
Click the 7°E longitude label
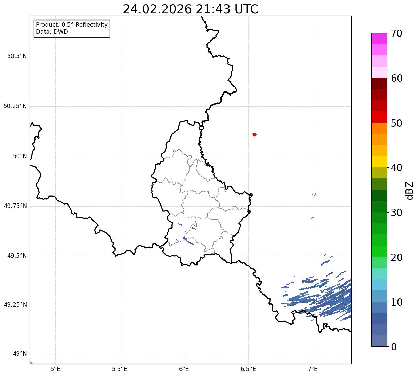pyautogui.click(x=313, y=369)
